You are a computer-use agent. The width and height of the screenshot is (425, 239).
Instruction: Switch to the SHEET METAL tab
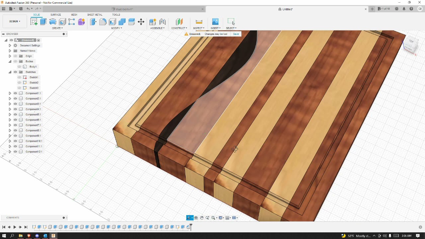click(x=95, y=15)
